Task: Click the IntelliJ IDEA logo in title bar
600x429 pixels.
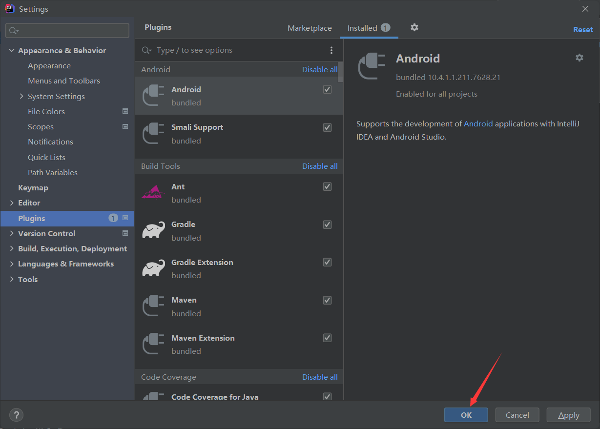Action: [9, 9]
